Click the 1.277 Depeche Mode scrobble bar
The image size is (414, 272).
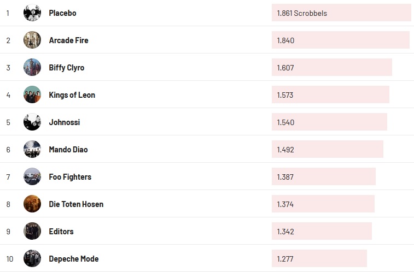pos(319,258)
